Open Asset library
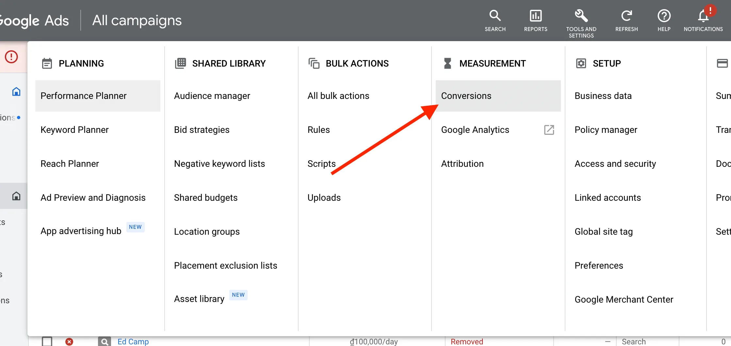This screenshot has width=731, height=346. tap(199, 299)
